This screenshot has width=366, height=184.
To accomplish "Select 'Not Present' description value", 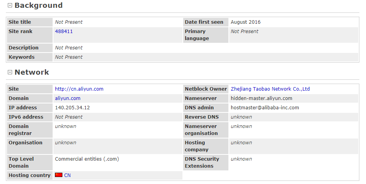I will 69,48.
